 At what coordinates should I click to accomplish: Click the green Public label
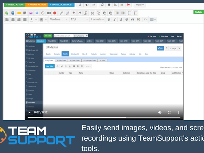tap(199, 12)
